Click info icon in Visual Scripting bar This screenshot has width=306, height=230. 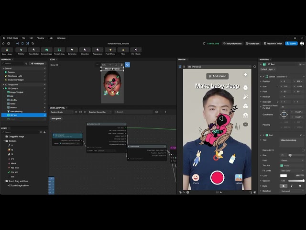tap(156, 112)
